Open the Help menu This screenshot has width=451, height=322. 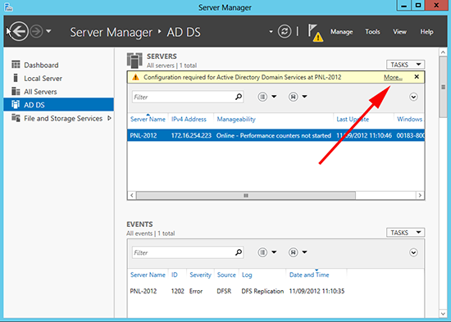click(426, 32)
